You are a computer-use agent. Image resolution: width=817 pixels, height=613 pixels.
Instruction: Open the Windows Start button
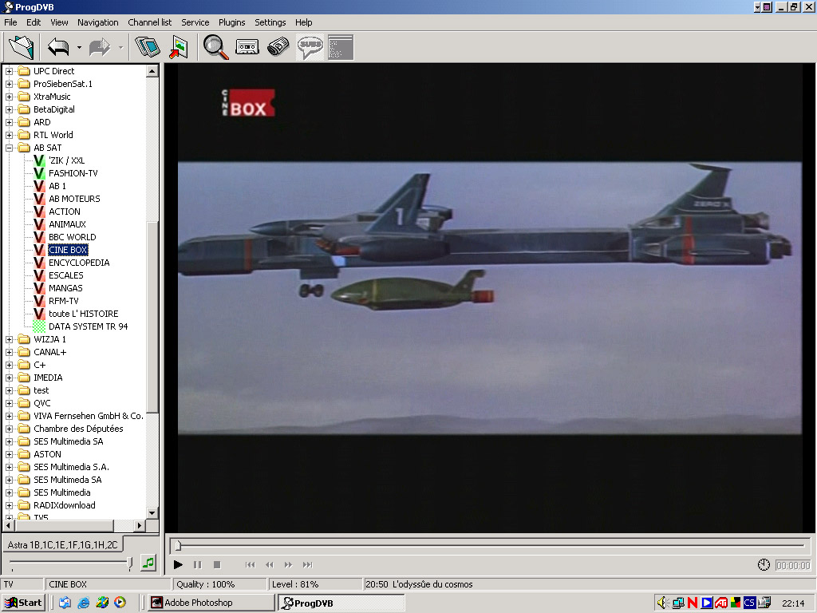coord(23,603)
